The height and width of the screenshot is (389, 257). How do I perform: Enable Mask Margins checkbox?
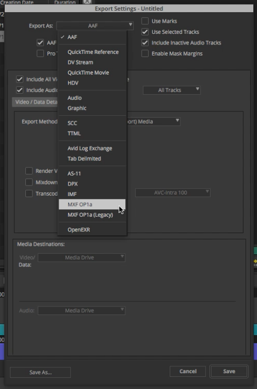point(145,53)
